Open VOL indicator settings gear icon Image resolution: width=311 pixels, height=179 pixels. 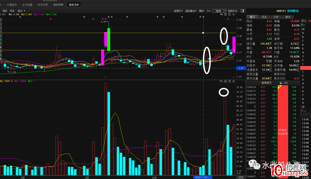pos(225,82)
